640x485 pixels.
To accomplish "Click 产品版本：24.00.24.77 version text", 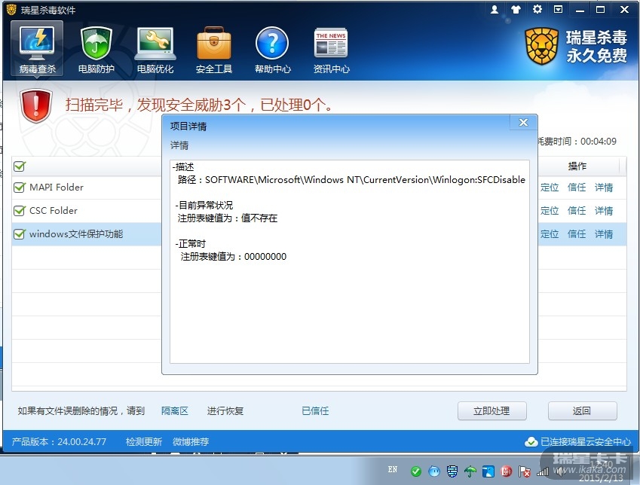I will [x=59, y=442].
